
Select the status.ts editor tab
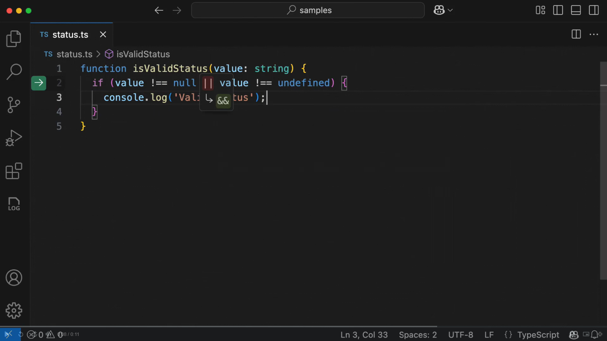click(x=71, y=35)
